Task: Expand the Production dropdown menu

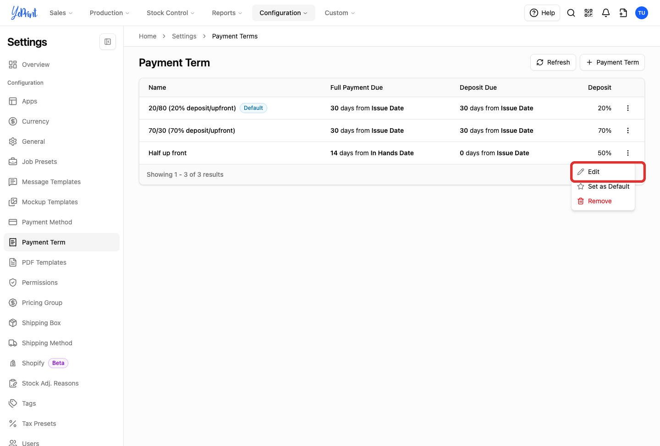Action: (x=110, y=13)
